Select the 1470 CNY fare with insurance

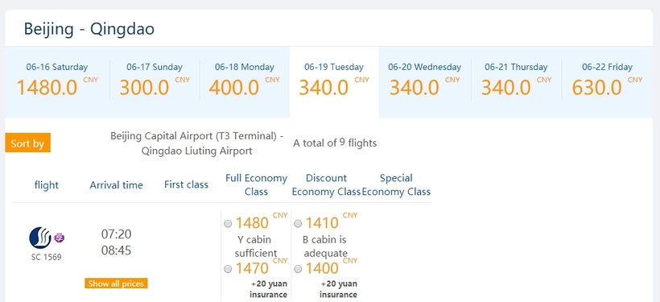click(x=228, y=269)
